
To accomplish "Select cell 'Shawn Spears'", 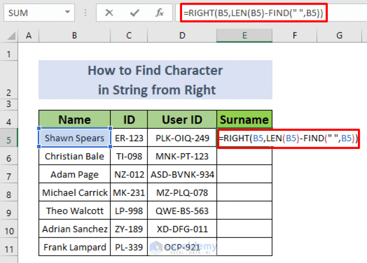I will (x=75, y=137).
